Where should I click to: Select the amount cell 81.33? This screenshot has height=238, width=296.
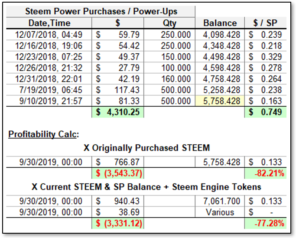point(118,101)
